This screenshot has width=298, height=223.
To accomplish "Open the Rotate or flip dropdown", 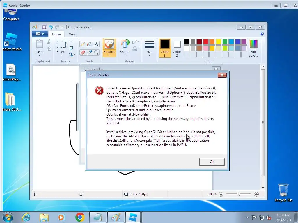I will [x=72, y=55].
